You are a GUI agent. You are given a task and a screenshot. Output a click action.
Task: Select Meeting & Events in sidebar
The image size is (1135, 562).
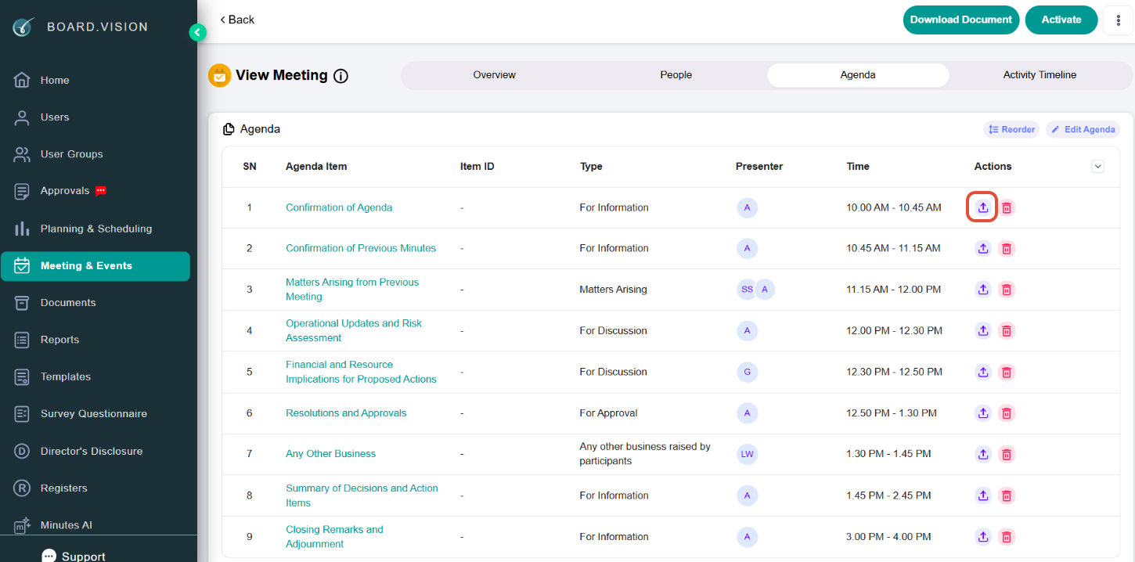point(95,266)
